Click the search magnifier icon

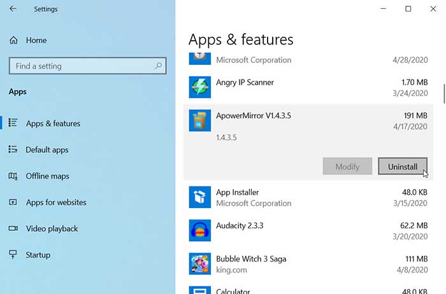coord(158,66)
